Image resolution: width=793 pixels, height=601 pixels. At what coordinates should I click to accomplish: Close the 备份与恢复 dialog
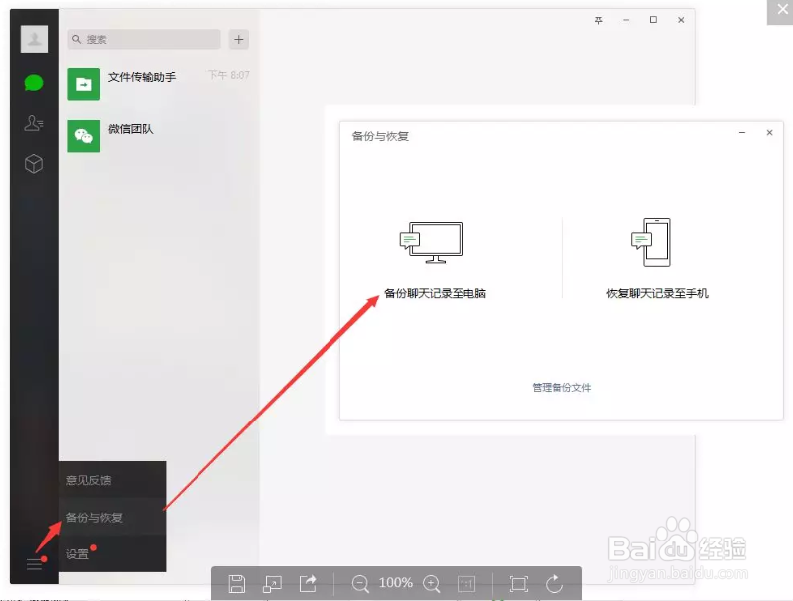pos(769,133)
